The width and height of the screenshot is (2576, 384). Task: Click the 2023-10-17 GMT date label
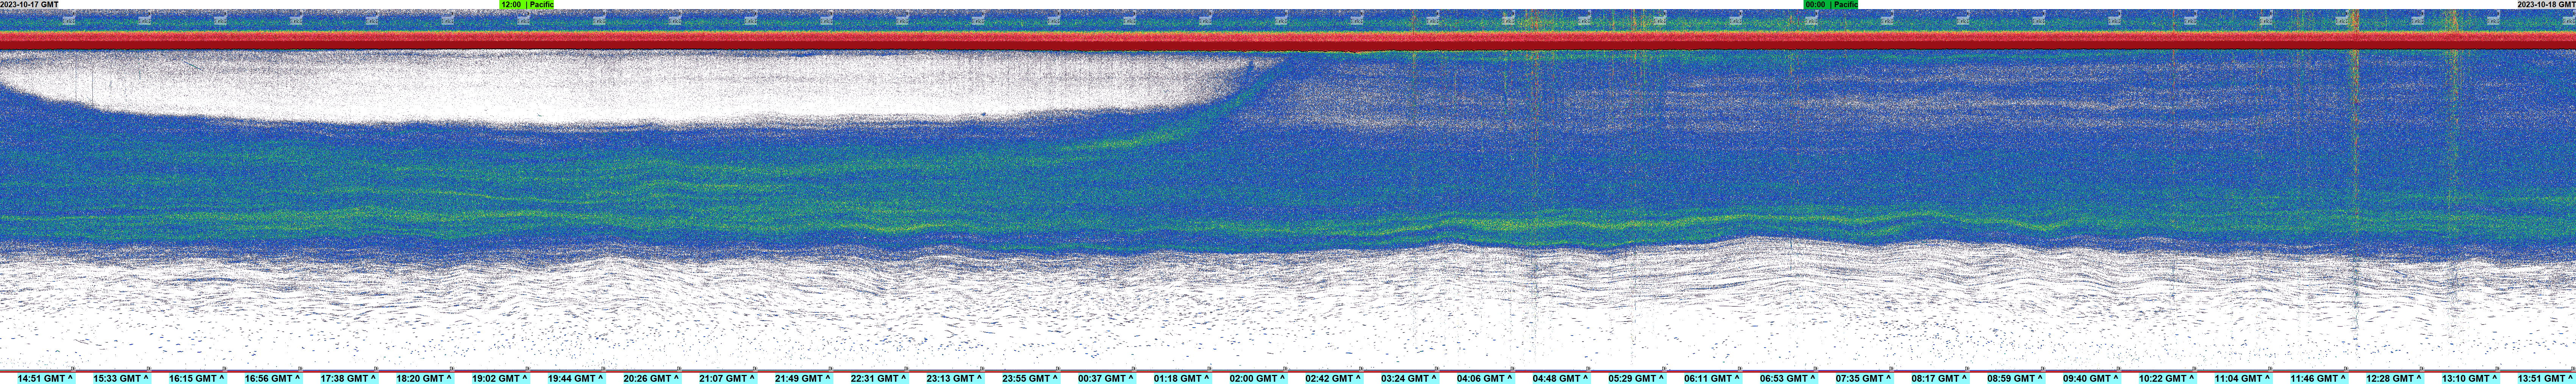[30, 5]
